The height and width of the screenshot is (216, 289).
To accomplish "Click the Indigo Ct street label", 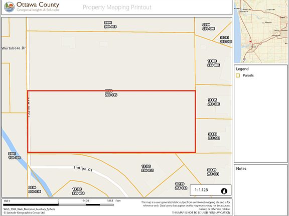I will coord(83,168).
